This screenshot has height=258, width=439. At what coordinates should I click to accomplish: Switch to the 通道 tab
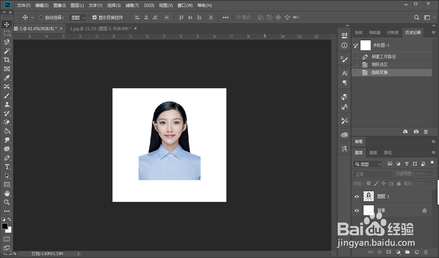click(373, 153)
